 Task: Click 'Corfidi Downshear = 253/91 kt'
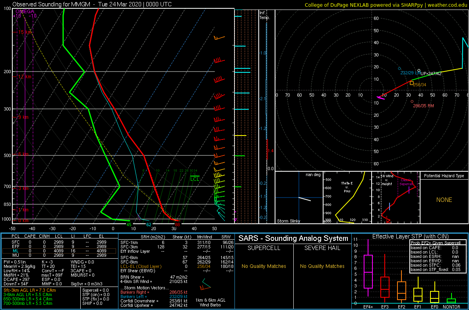tap(154, 301)
